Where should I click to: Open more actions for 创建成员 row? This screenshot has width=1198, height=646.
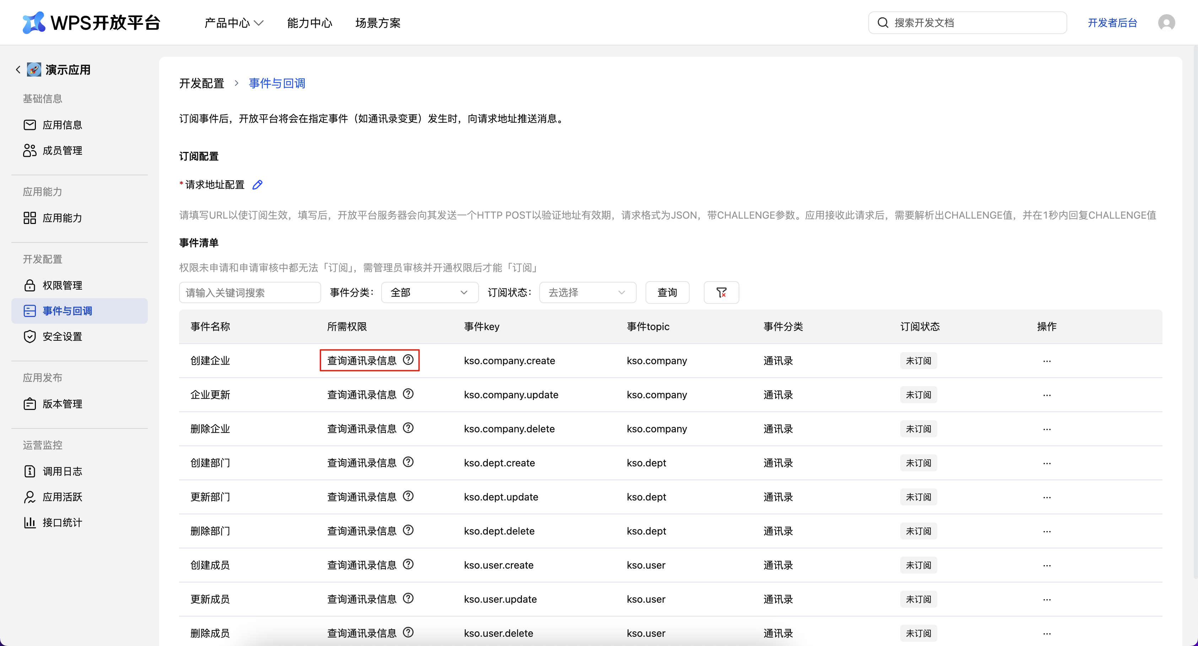point(1046,565)
